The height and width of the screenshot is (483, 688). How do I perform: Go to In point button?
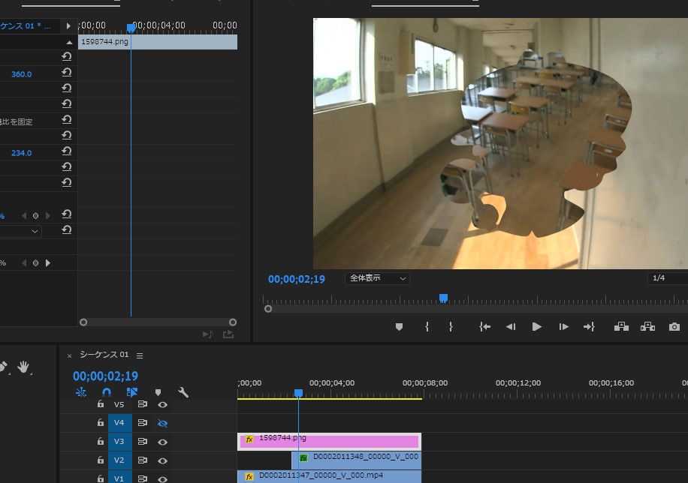pyautogui.click(x=485, y=327)
